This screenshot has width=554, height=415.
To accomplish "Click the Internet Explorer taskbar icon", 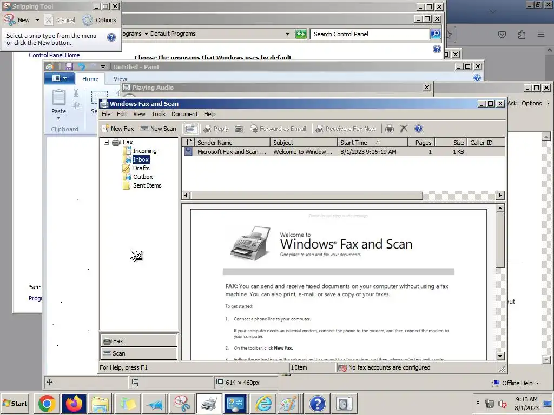I will (263, 404).
